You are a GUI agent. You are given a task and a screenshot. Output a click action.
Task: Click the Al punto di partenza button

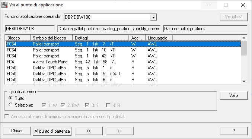coord(52,131)
